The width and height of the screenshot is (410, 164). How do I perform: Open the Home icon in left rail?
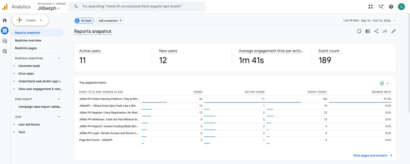coord(5,20)
